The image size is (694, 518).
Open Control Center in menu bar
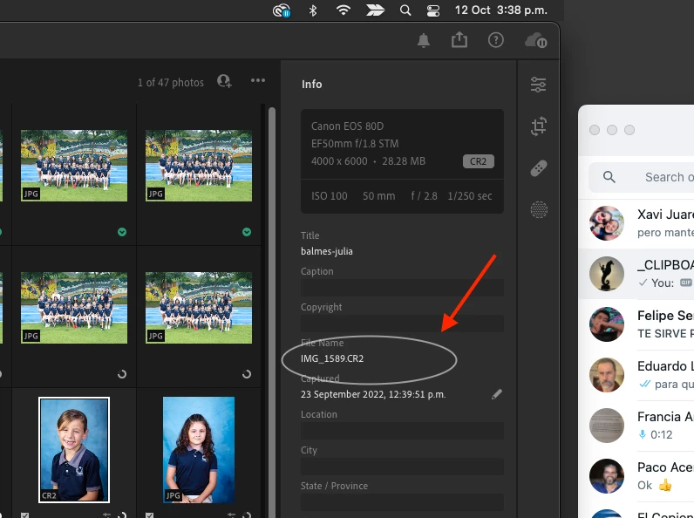432,10
